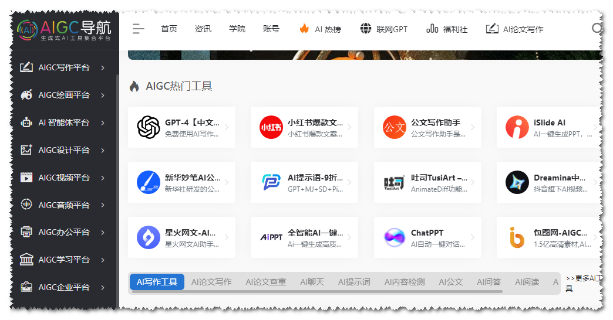
Task: Open the GPT-4 OpenAI logo icon
Action: 148,127
